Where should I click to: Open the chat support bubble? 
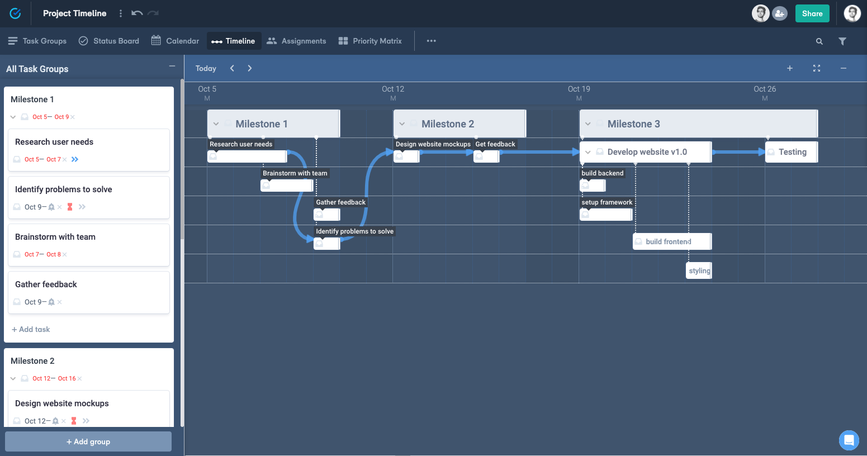tap(849, 440)
